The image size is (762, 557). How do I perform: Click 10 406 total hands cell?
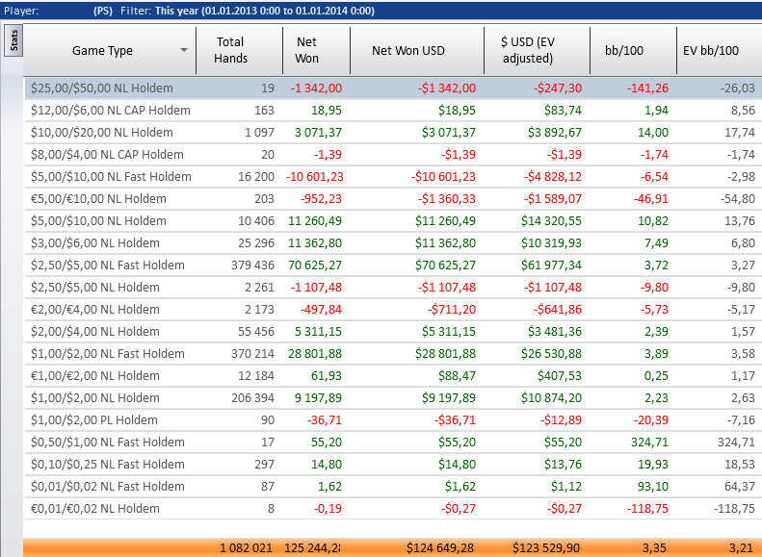coord(256,221)
